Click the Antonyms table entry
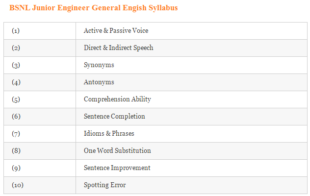Screen dimensions: 310x196 coord(99,82)
